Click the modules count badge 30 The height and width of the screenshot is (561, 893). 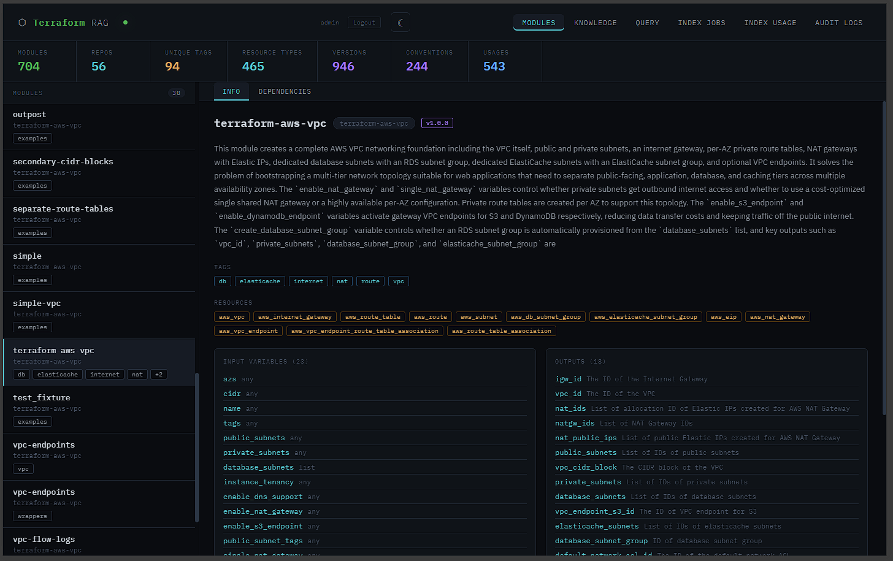177,93
